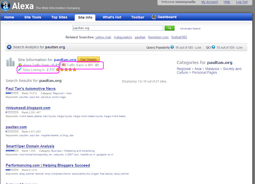Screen dimensions: 255x184
Task: Open the Advanced Search link
Action: click(190, 28)
